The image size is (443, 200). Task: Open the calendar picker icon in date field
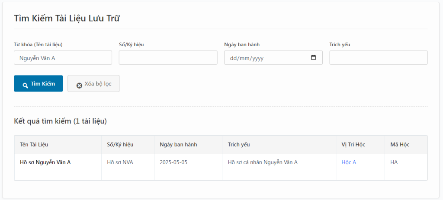[x=313, y=57]
